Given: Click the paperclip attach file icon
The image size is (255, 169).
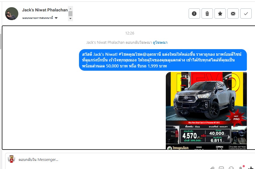Looking at the screenshot, I should (x=212, y=168).
